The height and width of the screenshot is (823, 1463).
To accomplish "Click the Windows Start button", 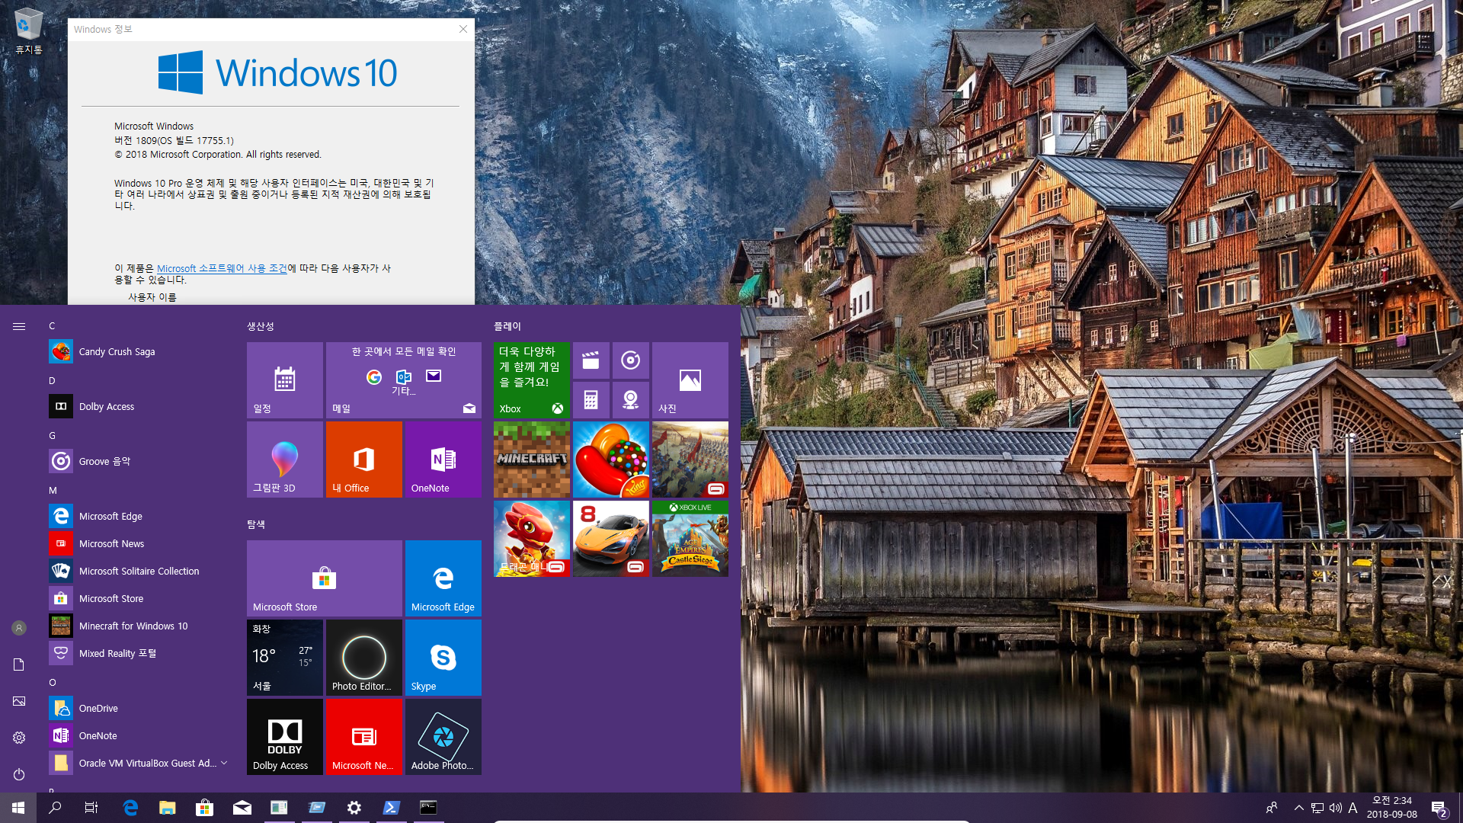I will (18, 808).
